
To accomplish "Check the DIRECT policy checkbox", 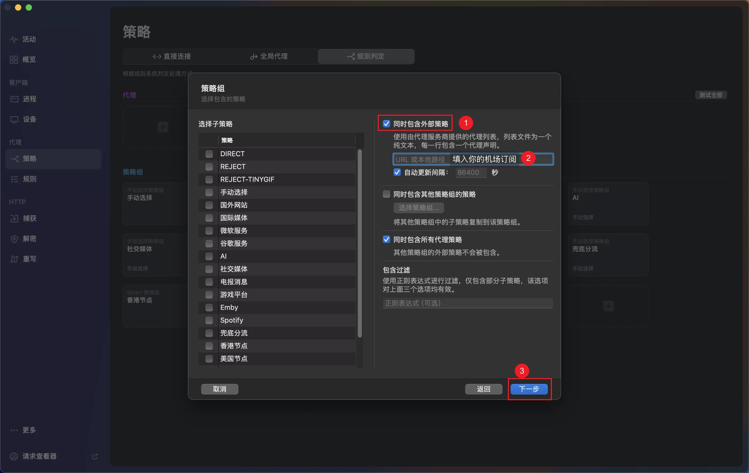I will click(x=209, y=154).
